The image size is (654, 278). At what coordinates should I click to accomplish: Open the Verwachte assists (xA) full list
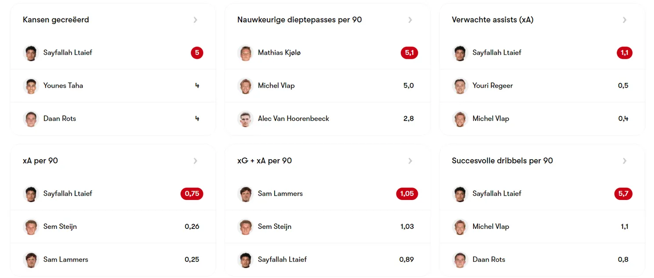coord(625,20)
